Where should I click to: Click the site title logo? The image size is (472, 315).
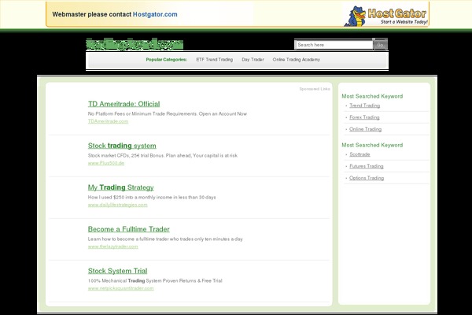tap(135, 44)
